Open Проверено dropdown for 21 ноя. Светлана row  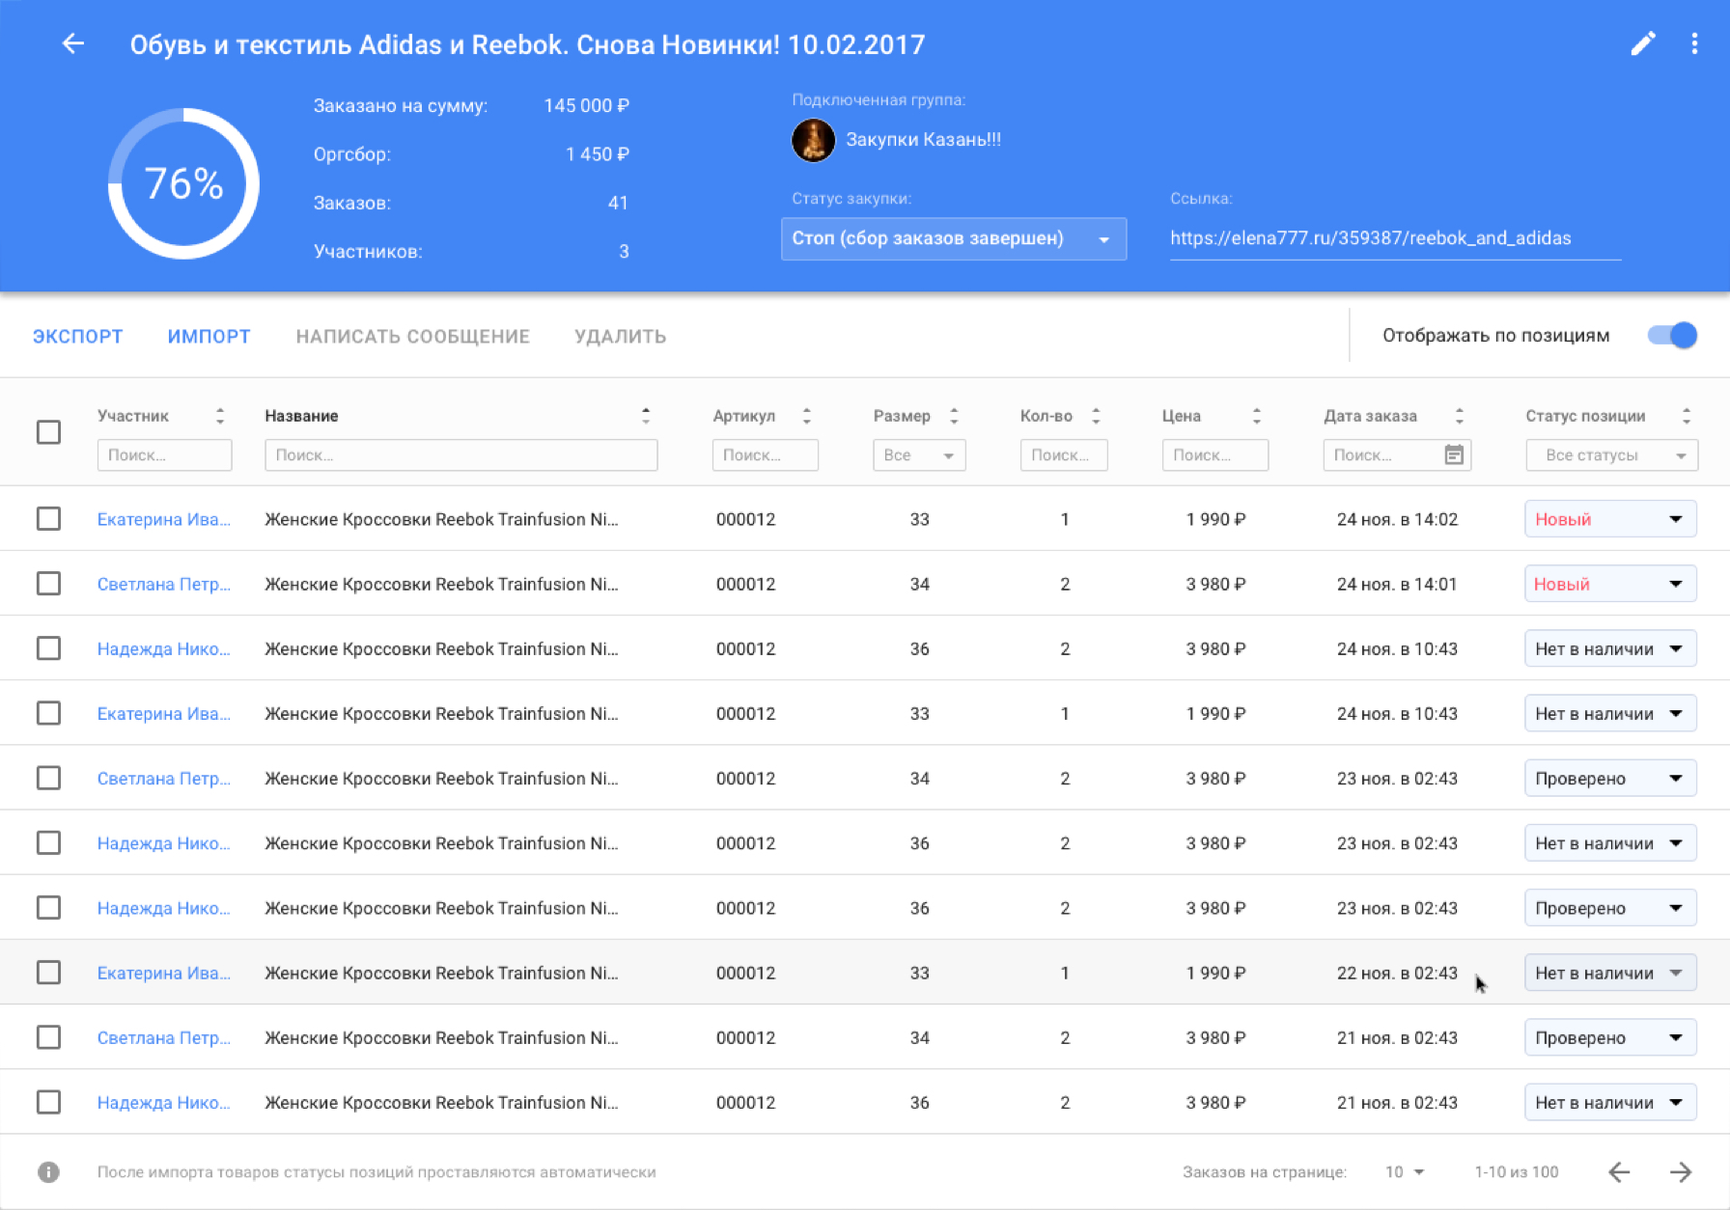click(x=1610, y=1037)
